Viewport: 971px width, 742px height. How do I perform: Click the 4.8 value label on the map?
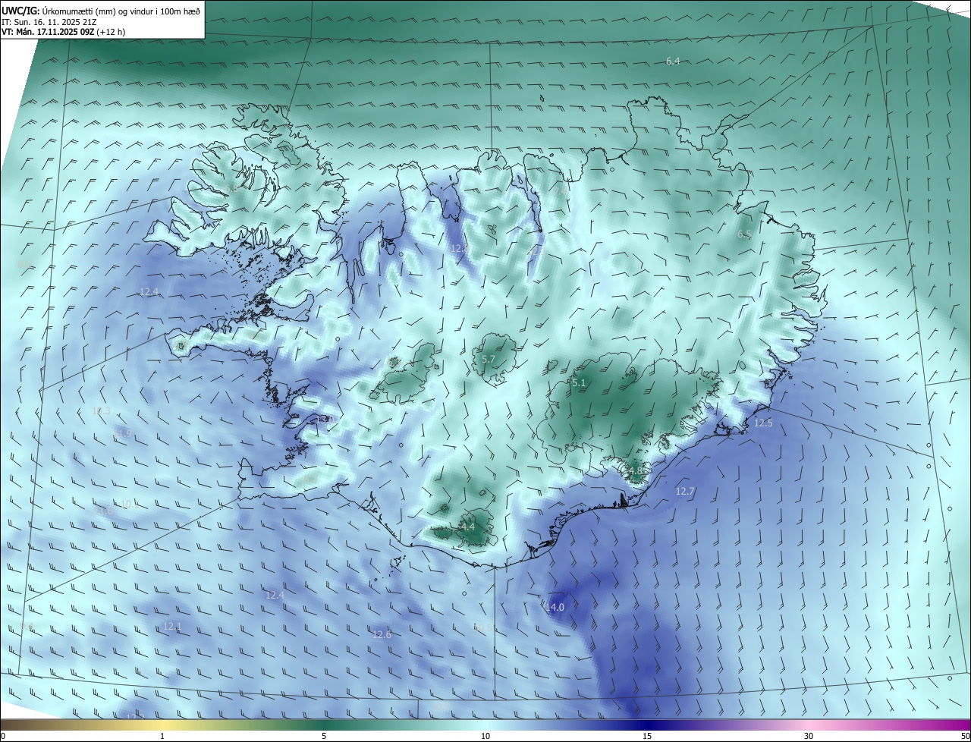(636, 470)
